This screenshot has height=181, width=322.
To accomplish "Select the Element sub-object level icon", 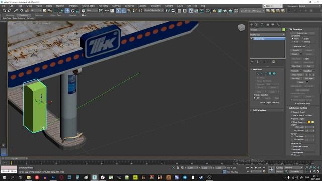I will (274, 74).
